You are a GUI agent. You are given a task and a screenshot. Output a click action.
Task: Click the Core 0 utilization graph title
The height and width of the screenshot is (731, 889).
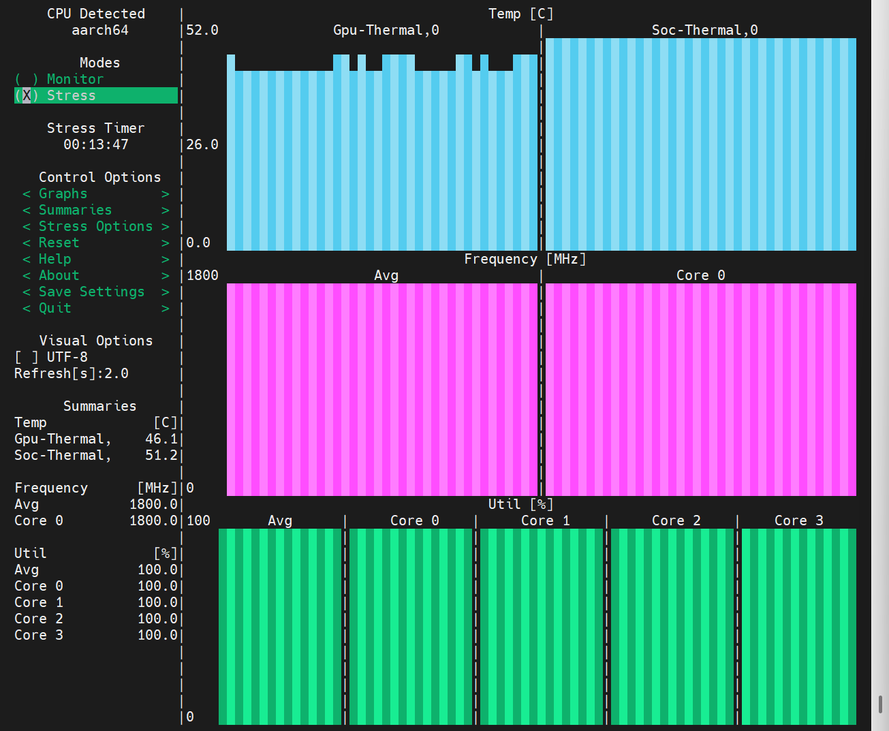coord(415,520)
